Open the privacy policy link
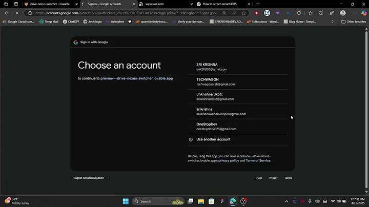Screen dimensions: 369x207 pyautogui.click(x=229, y=161)
